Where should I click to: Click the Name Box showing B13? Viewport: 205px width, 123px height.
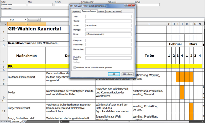[12, 20]
